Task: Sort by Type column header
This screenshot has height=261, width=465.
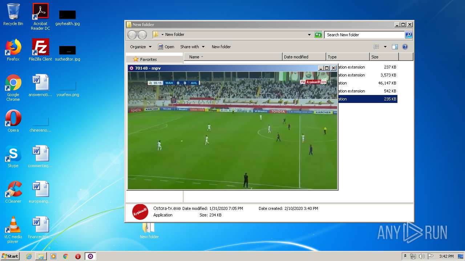Action: (348, 57)
